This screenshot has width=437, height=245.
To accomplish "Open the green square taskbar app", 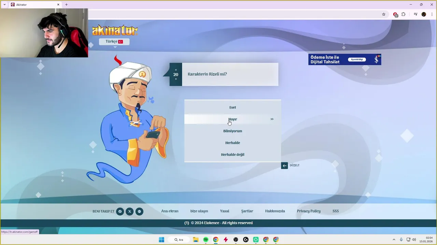I will point(256,240).
